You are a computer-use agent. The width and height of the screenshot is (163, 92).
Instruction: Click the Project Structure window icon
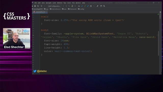click(101, 6)
